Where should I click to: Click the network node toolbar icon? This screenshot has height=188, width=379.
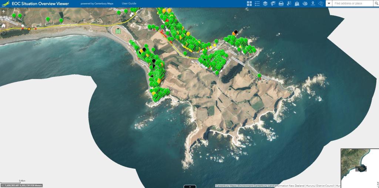(313, 3)
